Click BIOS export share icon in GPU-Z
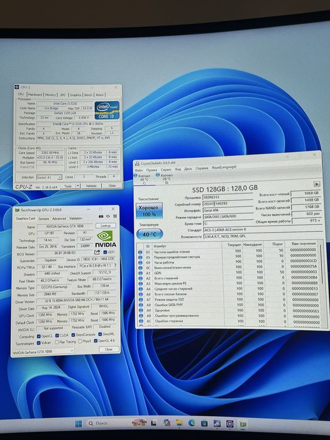This screenshot has width=330, height=440. 97,252
